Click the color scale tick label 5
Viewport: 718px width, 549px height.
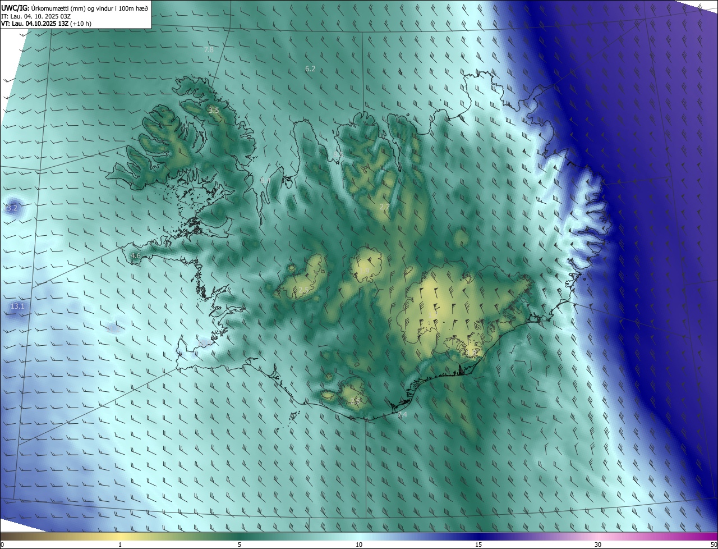tap(240, 545)
